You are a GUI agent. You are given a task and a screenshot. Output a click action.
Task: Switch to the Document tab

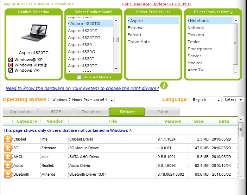[92, 112]
